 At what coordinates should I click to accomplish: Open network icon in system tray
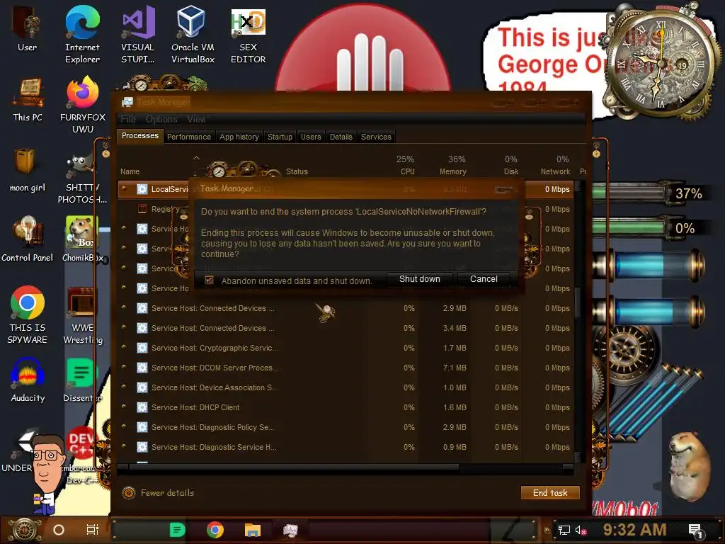coord(564,530)
